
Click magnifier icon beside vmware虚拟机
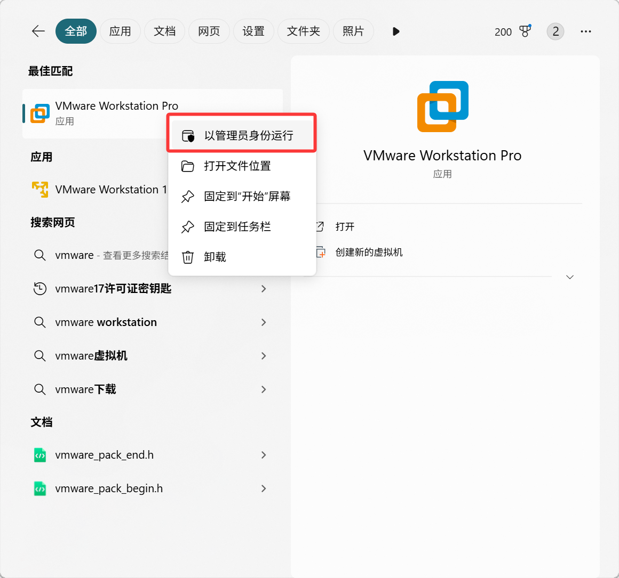pos(40,356)
